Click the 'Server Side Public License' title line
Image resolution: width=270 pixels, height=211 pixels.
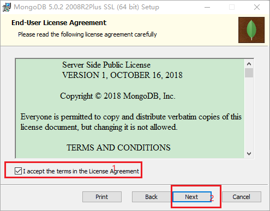pos(106,65)
